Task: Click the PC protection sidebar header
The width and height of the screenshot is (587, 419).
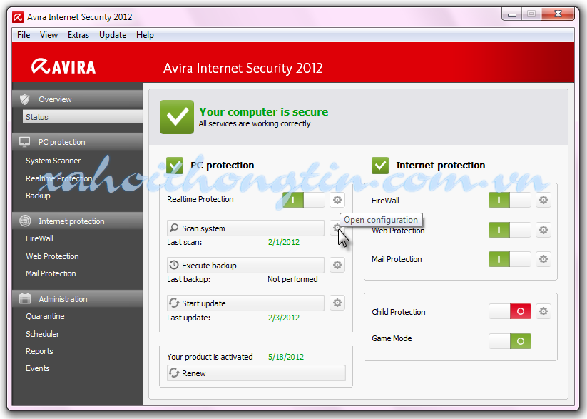Action: coord(77,142)
